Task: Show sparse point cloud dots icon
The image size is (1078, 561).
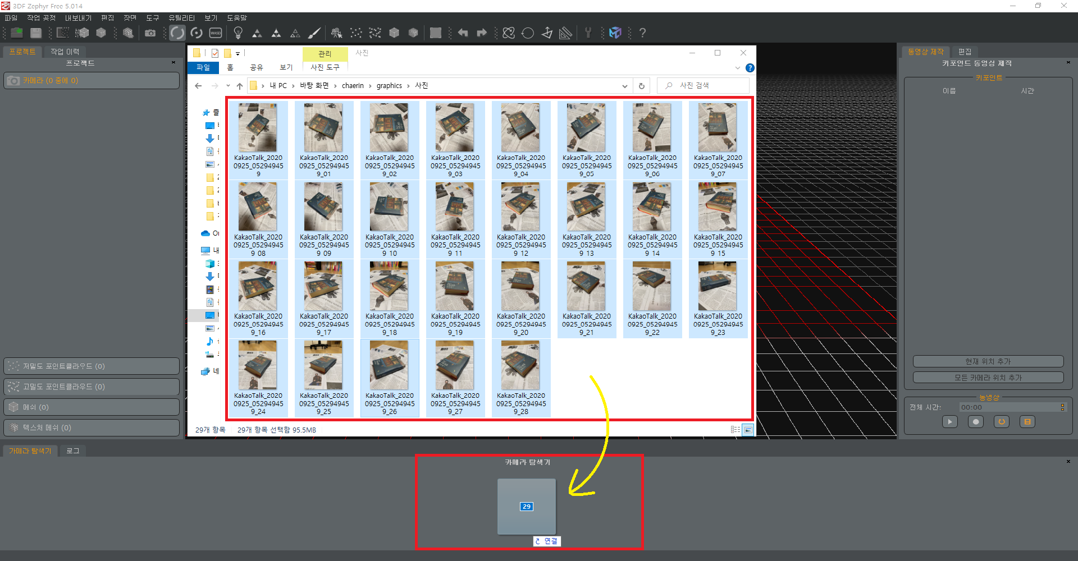Action: 356,33
